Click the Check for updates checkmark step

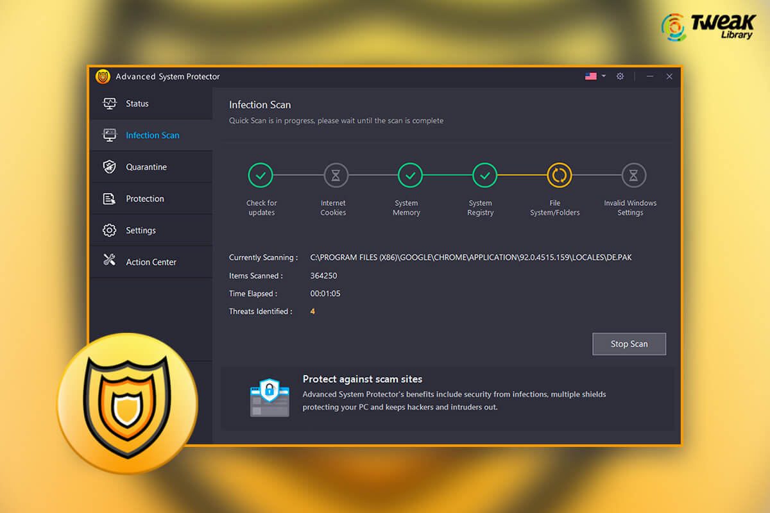tap(261, 175)
